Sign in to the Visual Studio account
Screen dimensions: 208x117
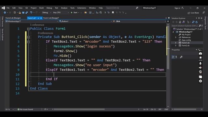tap(179, 8)
